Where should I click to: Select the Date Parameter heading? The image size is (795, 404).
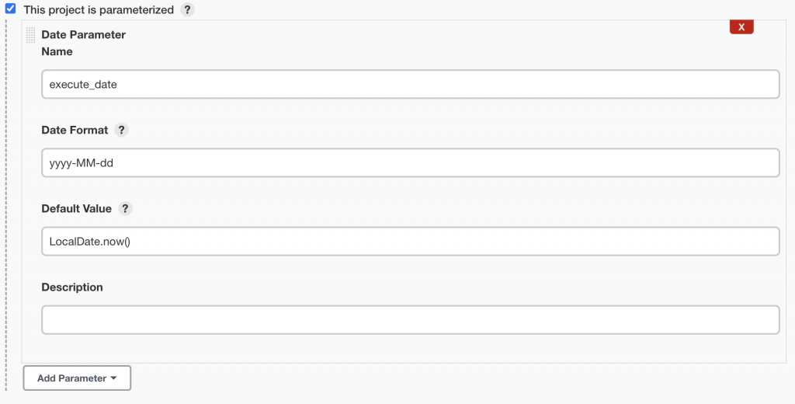click(x=83, y=34)
